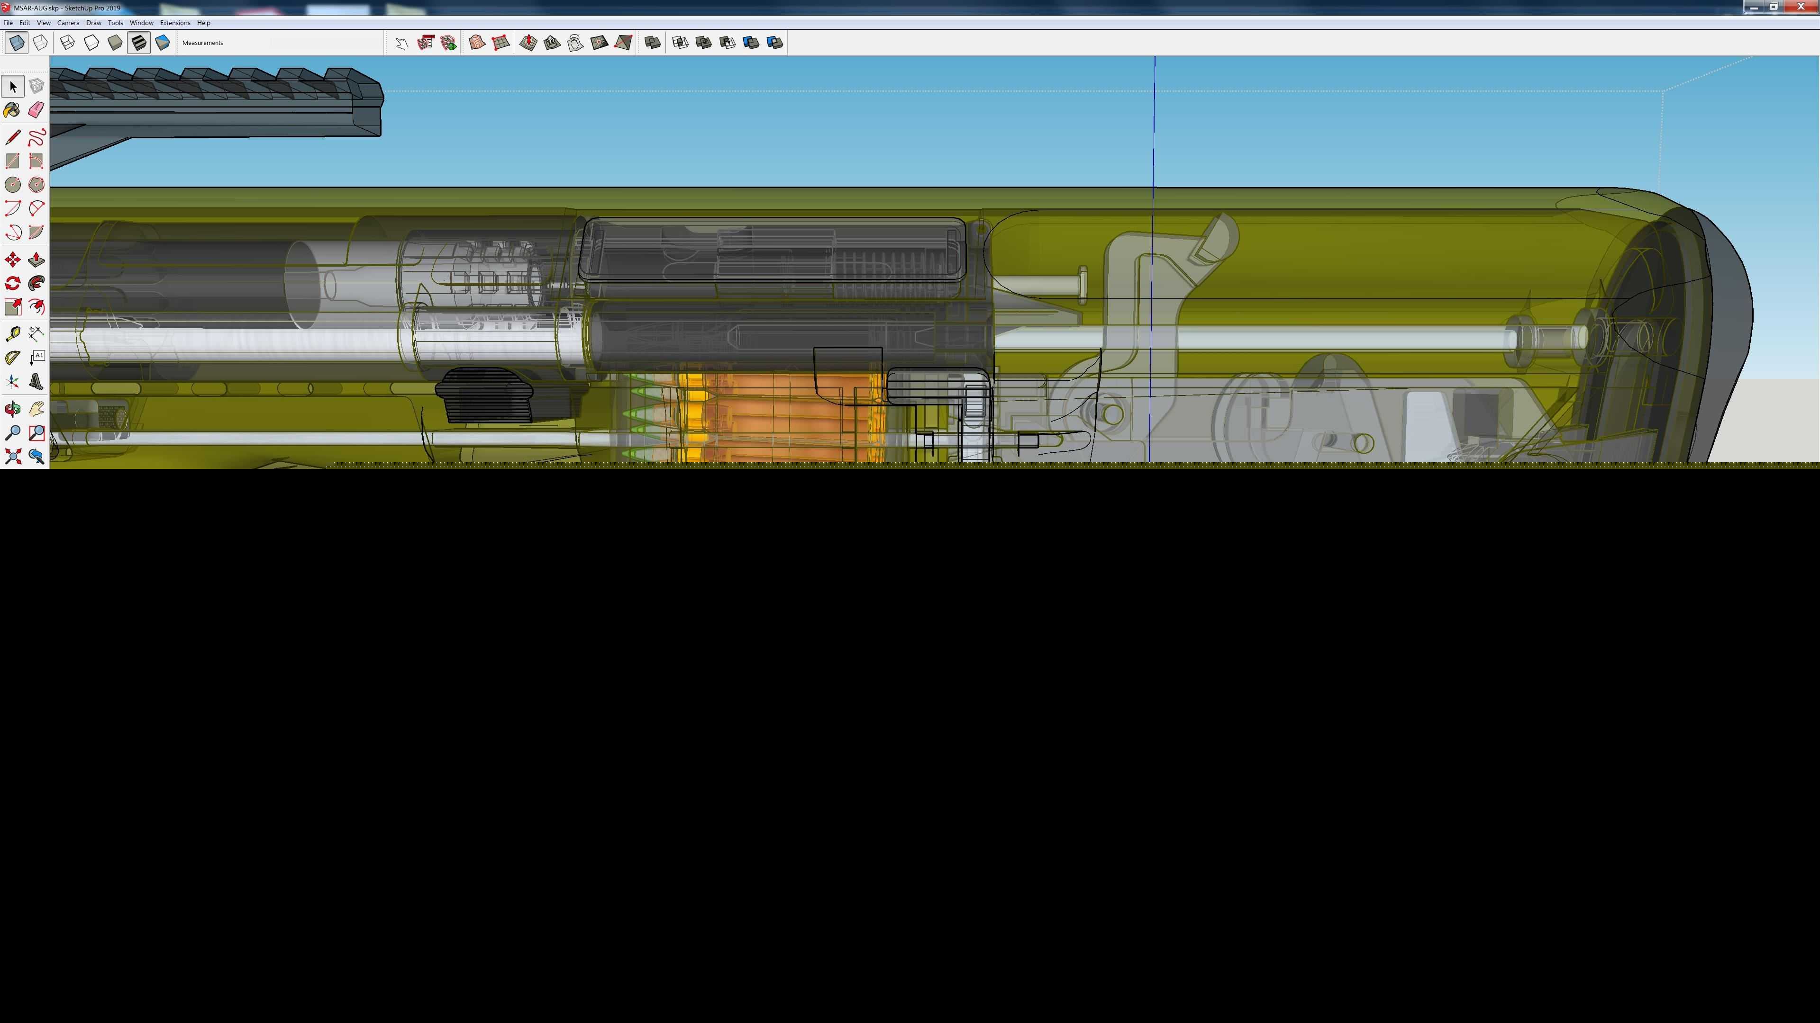Viewport: 1820px width, 1023px height.
Task: Switch to Hidden Line style
Action: coord(91,43)
